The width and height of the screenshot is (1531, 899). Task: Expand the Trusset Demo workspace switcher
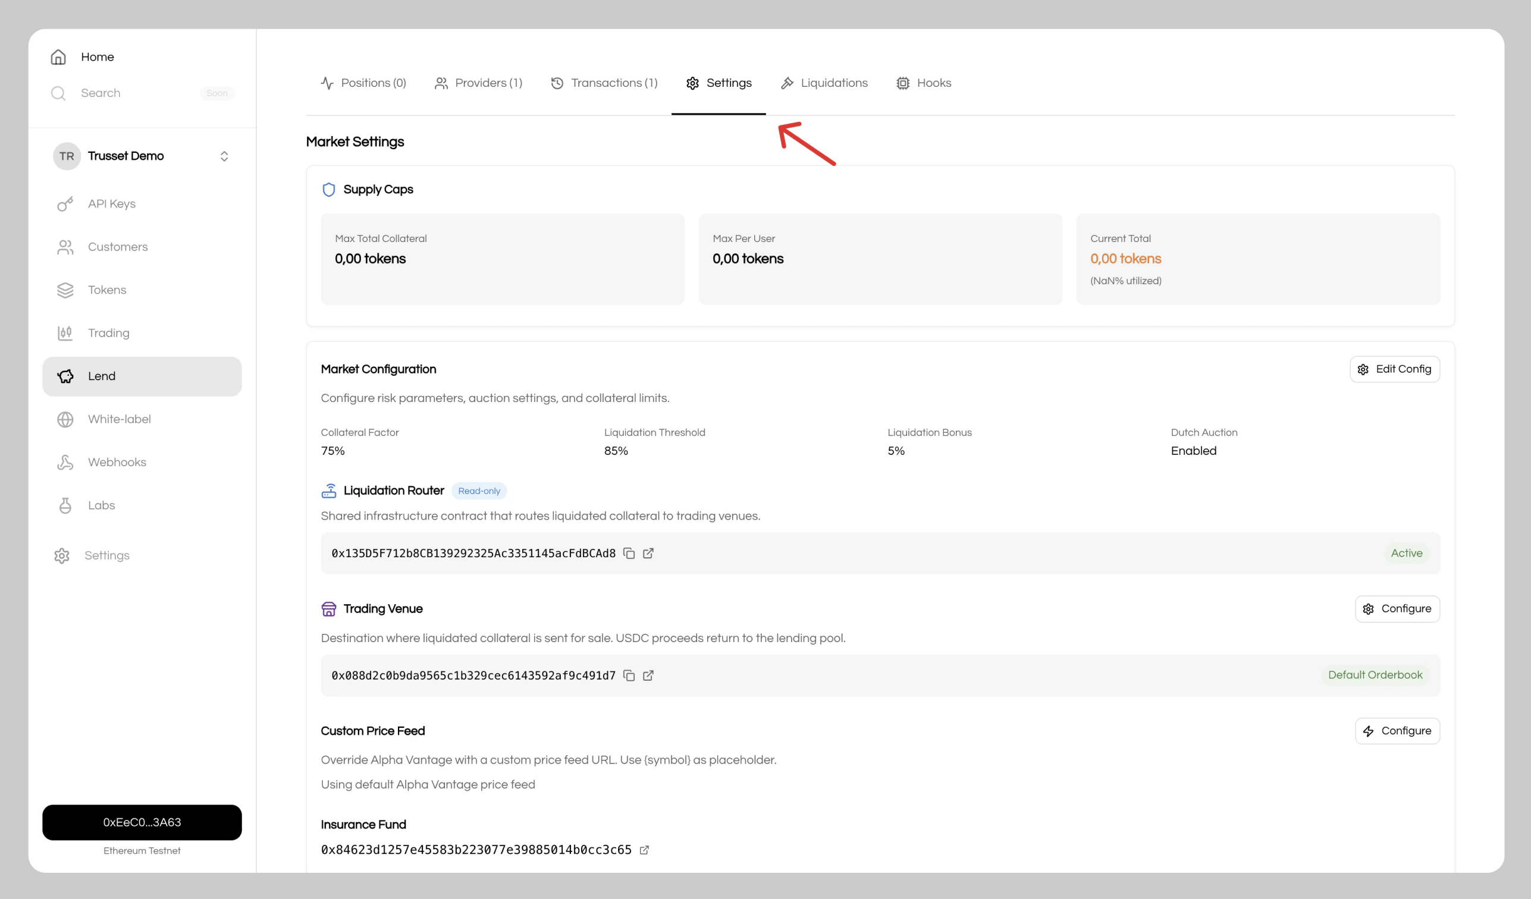coord(224,156)
